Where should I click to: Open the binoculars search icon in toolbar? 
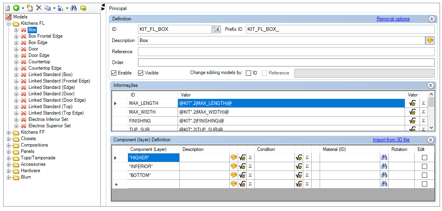73,8
